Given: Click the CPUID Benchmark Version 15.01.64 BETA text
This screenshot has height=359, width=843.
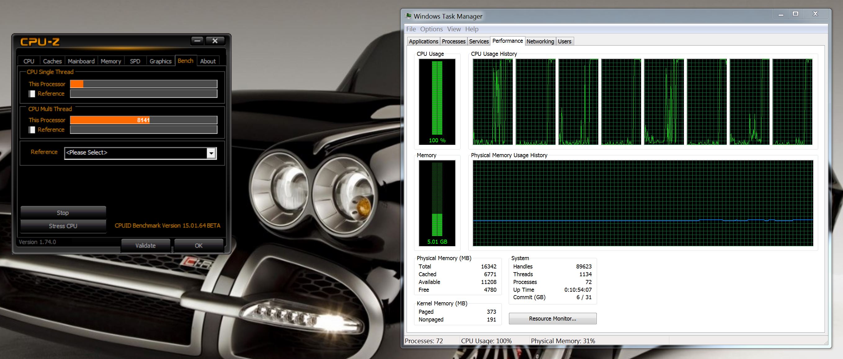Looking at the screenshot, I should pyautogui.click(x=167, y=226).
